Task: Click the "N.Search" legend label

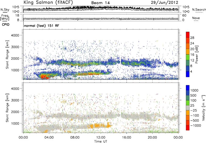Action: (x=199, y=10)
